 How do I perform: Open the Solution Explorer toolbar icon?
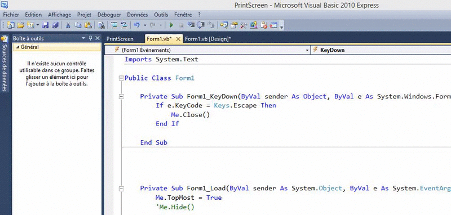pyautogui.click(x=224, y=25)
